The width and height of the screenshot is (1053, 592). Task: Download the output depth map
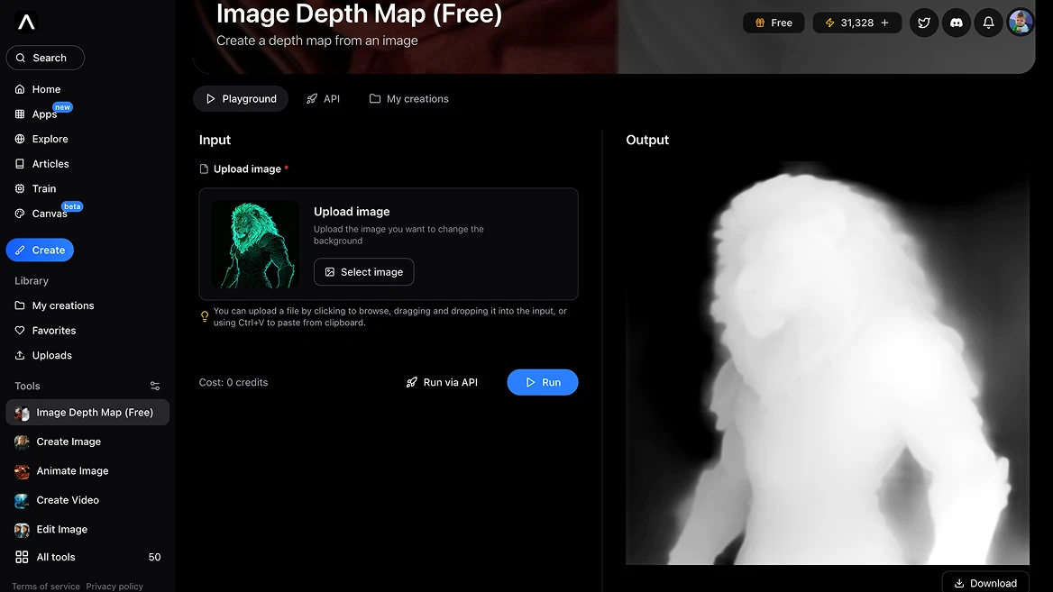point(985,583)
